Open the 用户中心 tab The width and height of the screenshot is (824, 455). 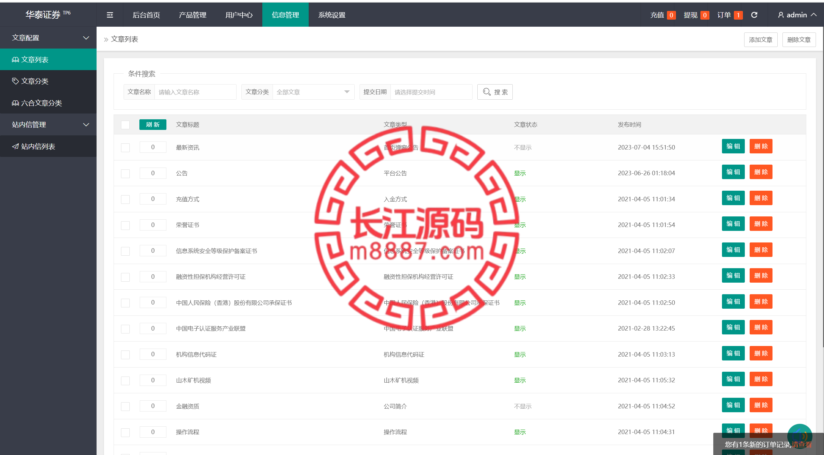239,15
